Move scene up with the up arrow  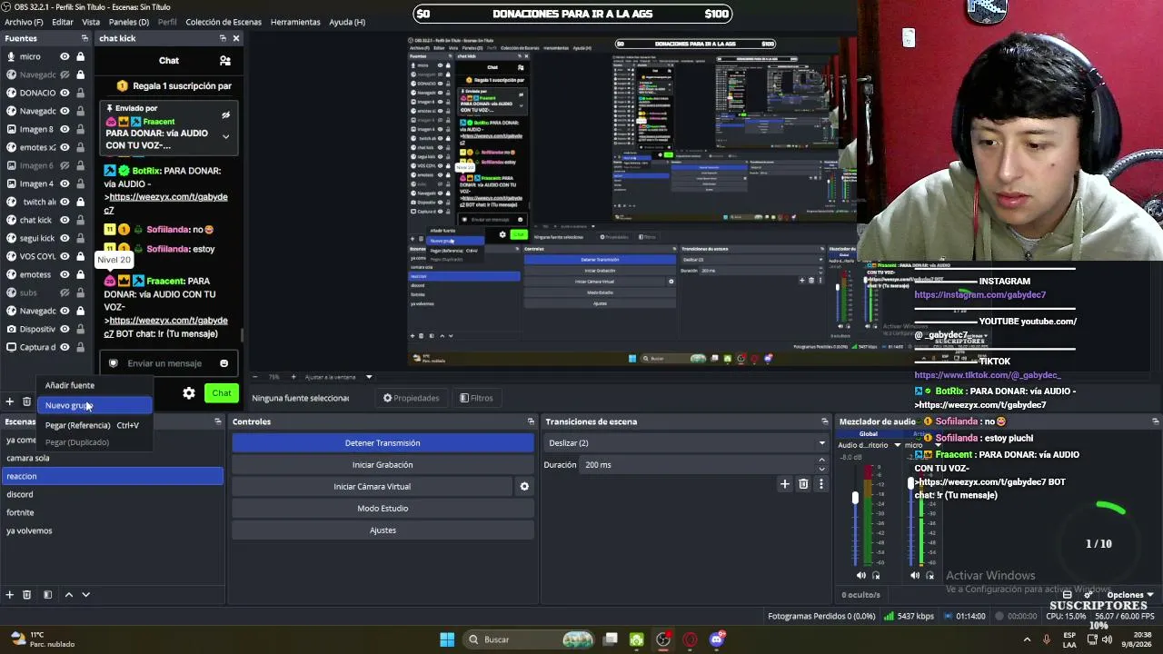68,595
